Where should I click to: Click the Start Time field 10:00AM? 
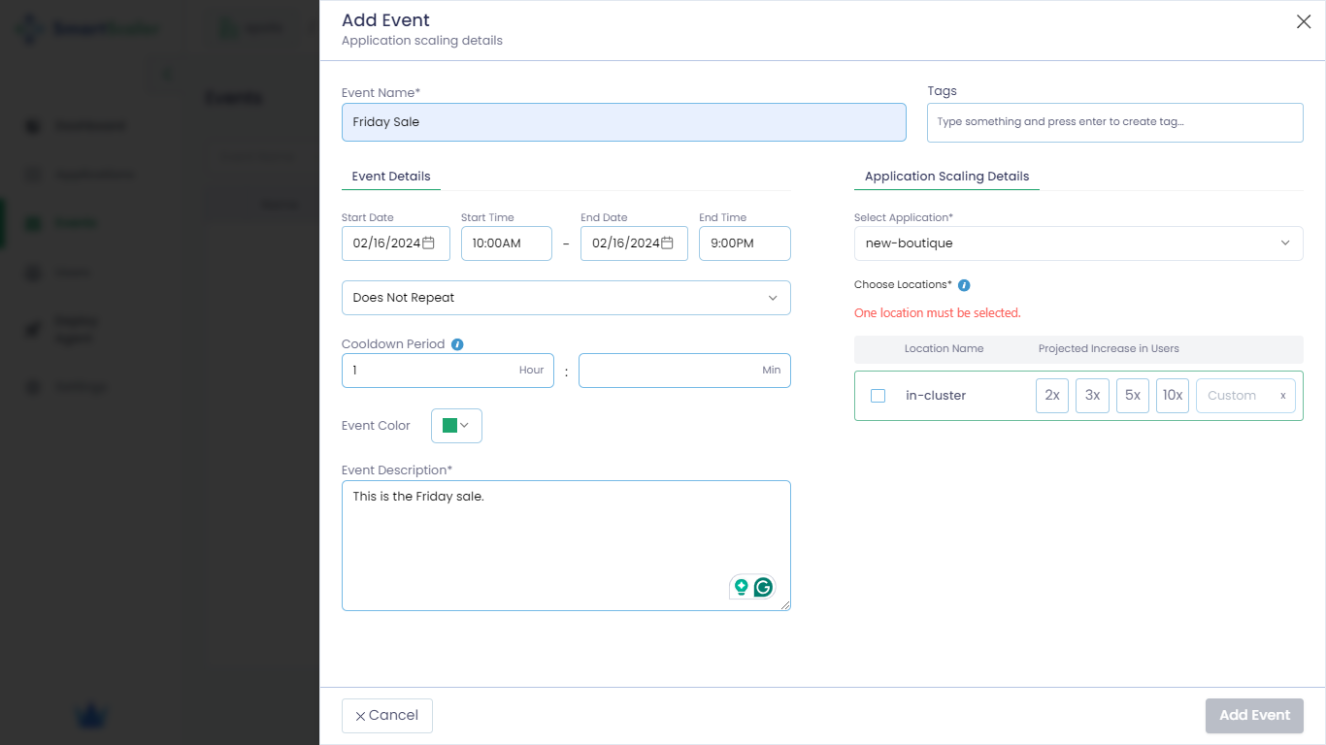[507, 243]
